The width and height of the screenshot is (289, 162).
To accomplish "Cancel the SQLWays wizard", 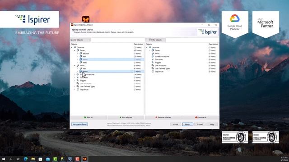I will coord(200,124).
